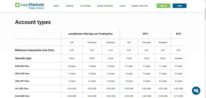Image resolution: width=206 pixels, height=98 pixels.
Task: Click the 'EUR/USD from' row label
Action: point(22,66)
